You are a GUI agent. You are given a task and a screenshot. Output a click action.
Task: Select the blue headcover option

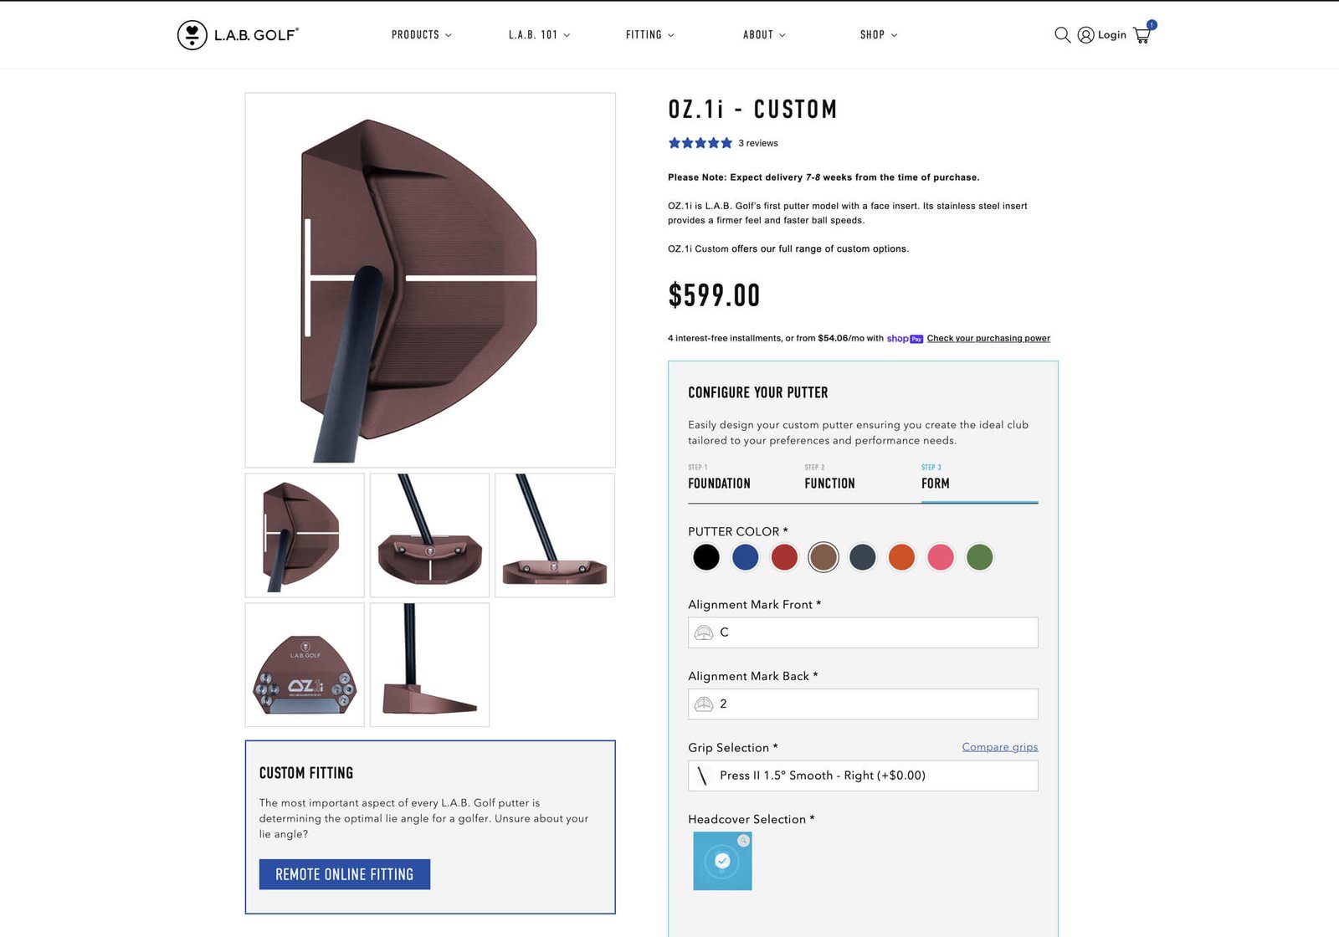tap(722, 861)
